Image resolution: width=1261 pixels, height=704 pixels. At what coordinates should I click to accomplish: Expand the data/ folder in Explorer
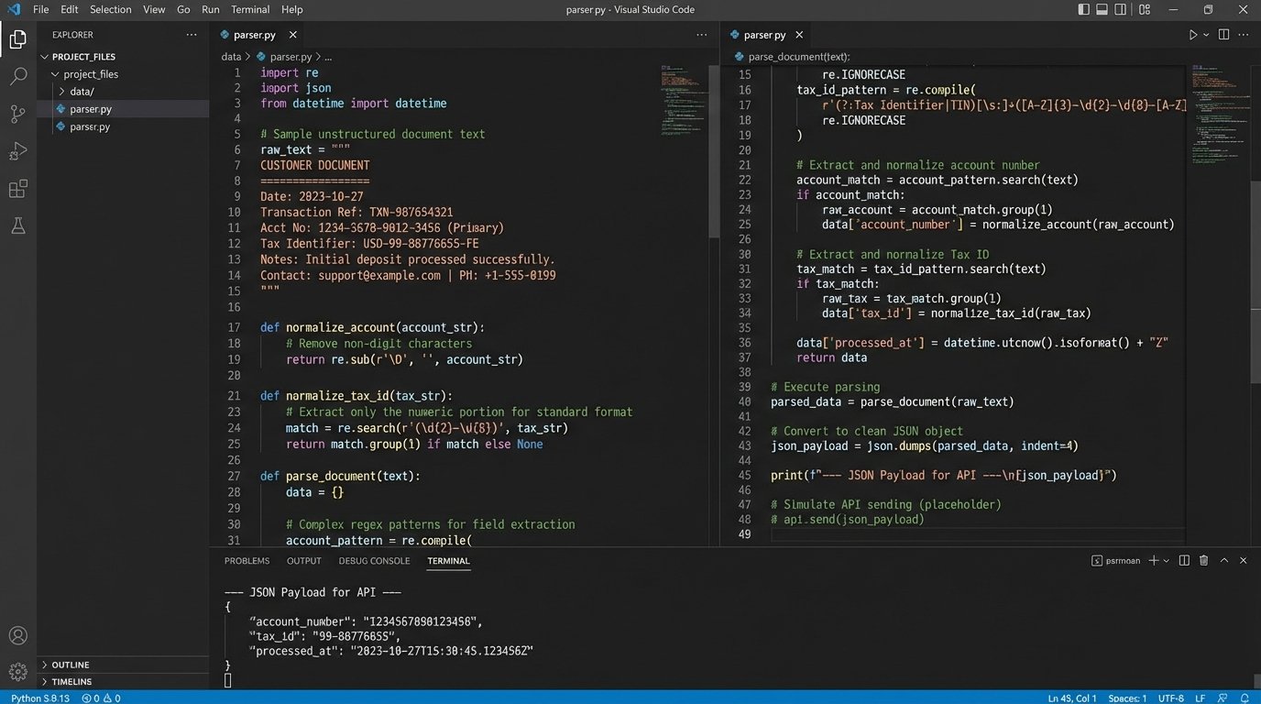[82, 92]
